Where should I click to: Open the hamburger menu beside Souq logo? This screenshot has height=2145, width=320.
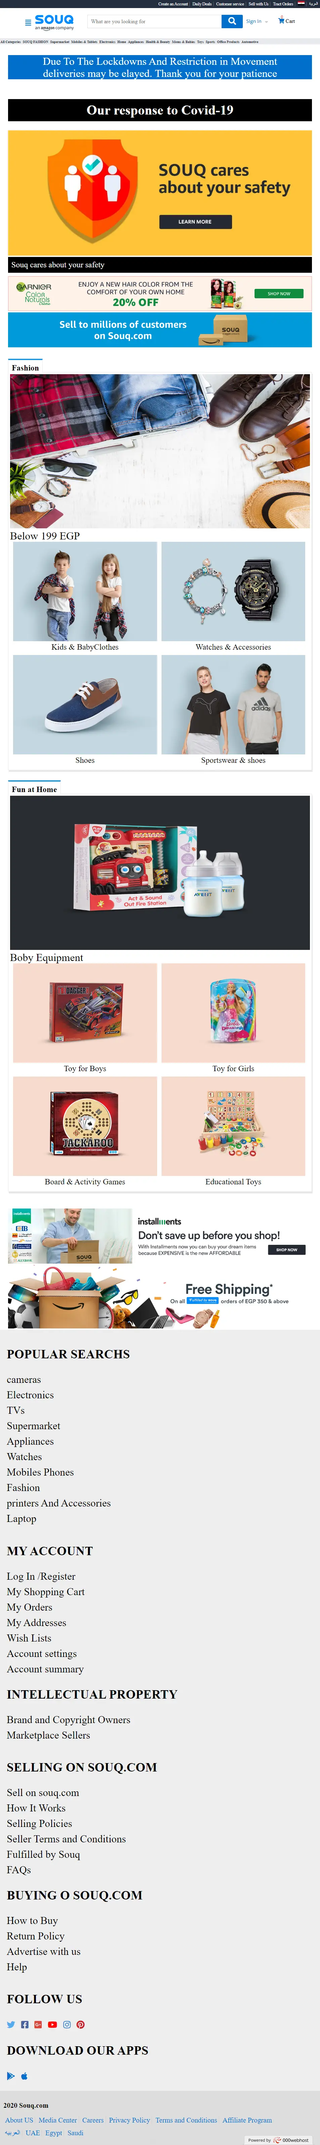pyautogui.click(x=28, y=23)
